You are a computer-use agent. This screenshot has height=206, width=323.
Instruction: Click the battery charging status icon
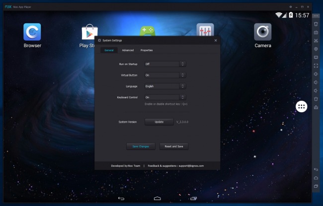point(291,15)
